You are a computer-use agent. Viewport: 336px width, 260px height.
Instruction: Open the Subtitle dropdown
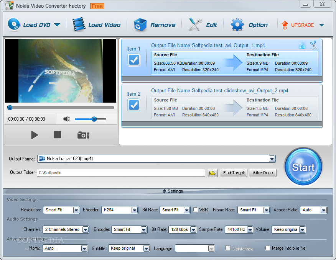point(147,249)
